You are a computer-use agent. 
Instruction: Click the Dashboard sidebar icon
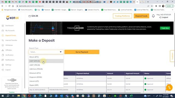(3, 26)
